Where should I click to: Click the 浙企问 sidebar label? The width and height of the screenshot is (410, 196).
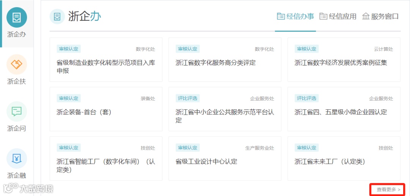point(17,129)
